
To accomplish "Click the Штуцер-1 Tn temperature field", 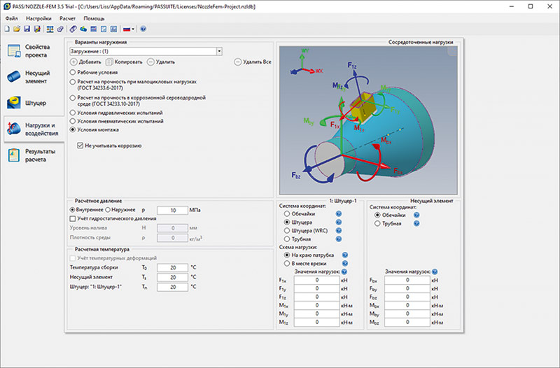I will pyautogui.click(x=172, y=287).
